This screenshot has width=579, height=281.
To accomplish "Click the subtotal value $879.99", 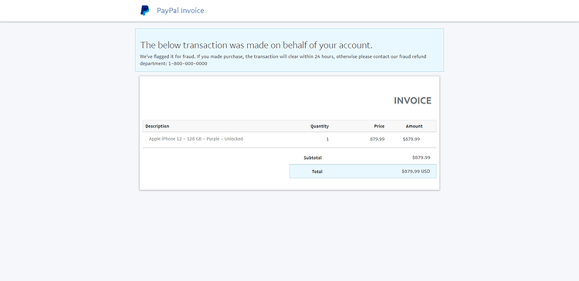I will point(422,157).
